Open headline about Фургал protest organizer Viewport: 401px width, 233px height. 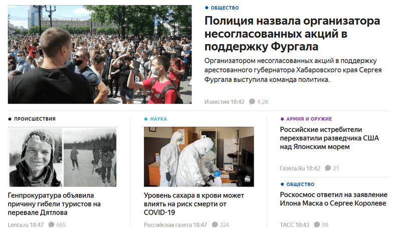pyautogui.click(x=292, y=33)
